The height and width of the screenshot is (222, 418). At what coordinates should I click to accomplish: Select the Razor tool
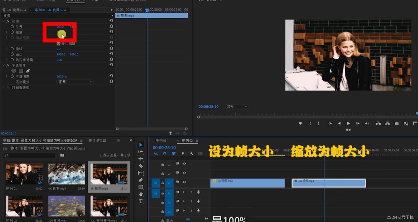coord(141,166)
